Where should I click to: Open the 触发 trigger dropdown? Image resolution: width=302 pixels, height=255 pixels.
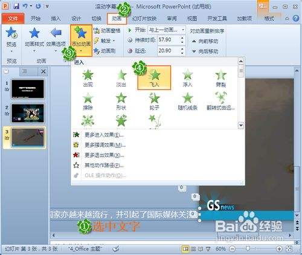point(104,40)
